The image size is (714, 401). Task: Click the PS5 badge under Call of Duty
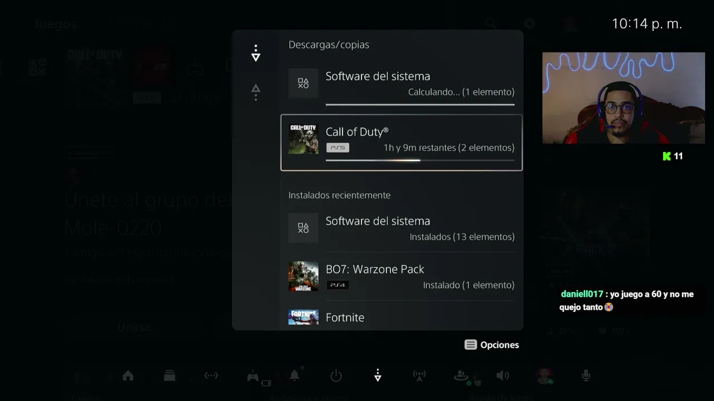pos(337,148)
